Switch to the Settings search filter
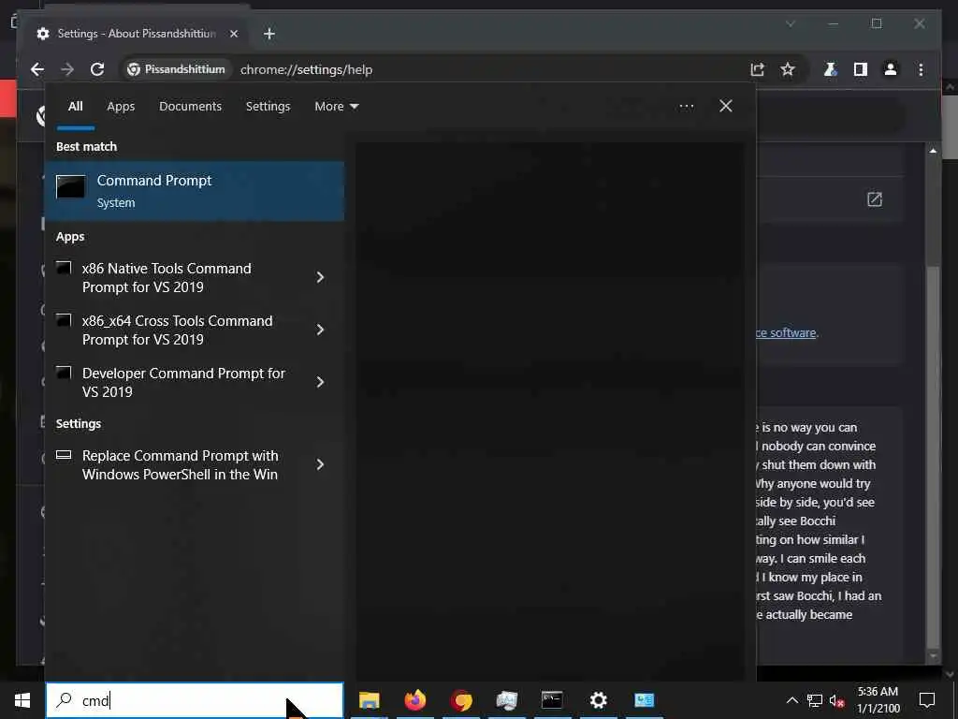 [269, 107]
